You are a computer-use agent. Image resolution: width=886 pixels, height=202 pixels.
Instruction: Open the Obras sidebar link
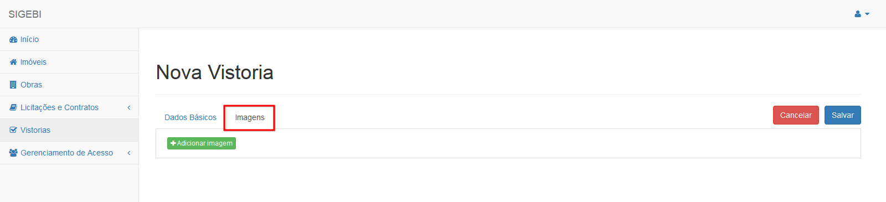69,85
